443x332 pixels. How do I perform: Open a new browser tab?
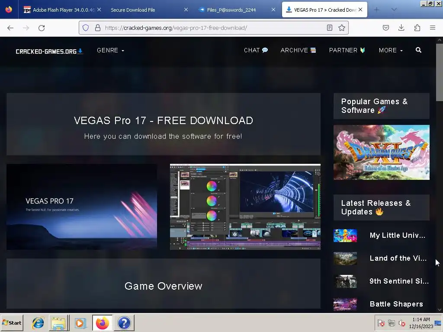tap(376, 10)
